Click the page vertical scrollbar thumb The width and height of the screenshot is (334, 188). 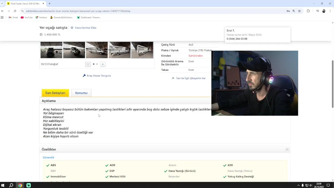[x=332, y=84]
